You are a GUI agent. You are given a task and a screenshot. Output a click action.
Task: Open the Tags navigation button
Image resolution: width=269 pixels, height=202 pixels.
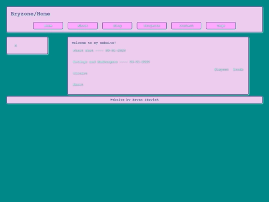[221, 25]
